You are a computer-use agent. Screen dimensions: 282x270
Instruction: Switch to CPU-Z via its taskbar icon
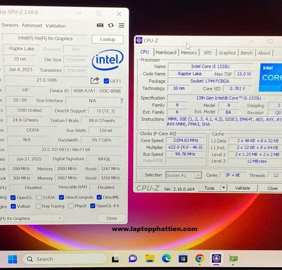coord(216,259)
